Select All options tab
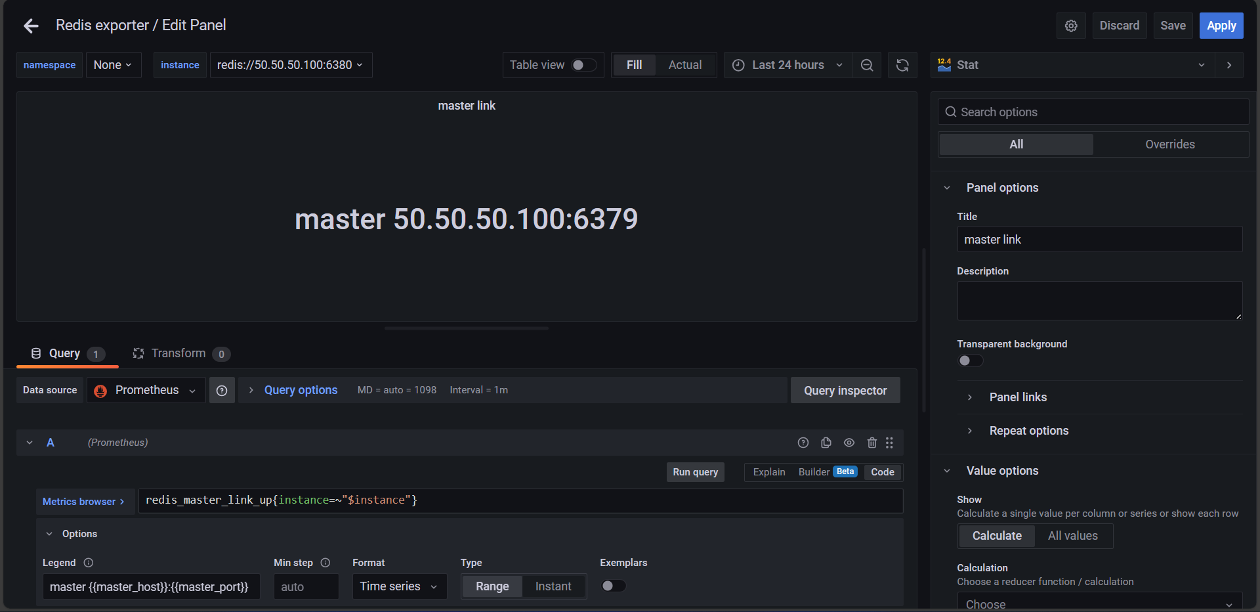The image size is (1260, 612). (1016, 144)
